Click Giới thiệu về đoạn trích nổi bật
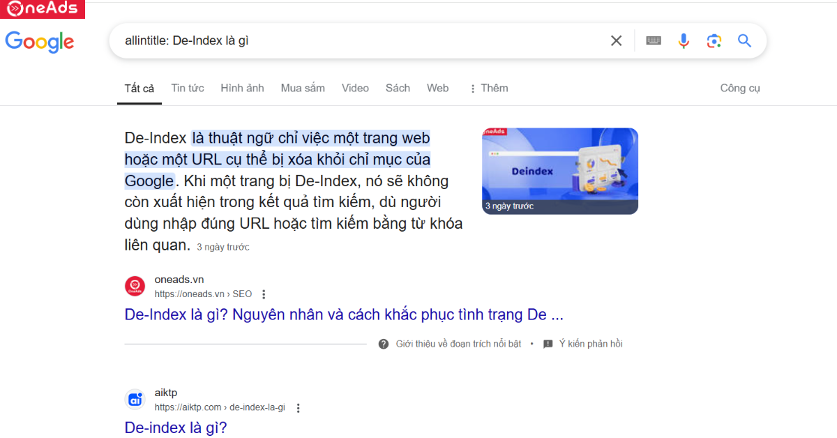The image size is (837, 438). pos(458,344)
